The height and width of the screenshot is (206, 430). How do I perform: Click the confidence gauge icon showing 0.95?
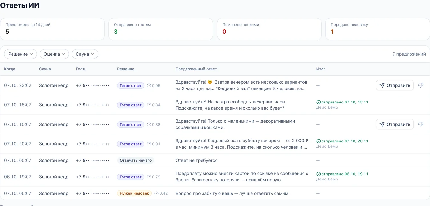pos(149,86)
